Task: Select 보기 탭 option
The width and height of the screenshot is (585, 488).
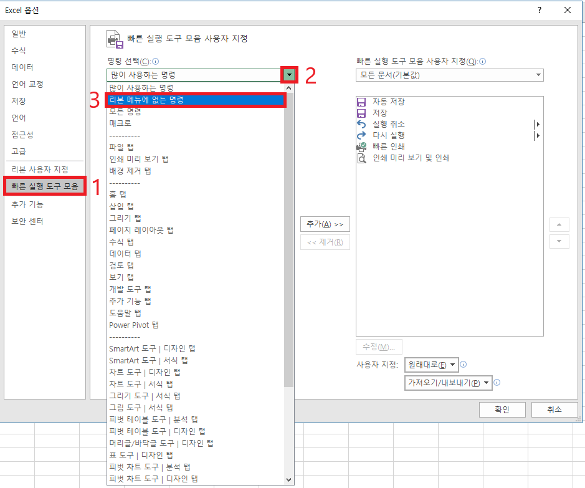Action: tap(196, 277)
